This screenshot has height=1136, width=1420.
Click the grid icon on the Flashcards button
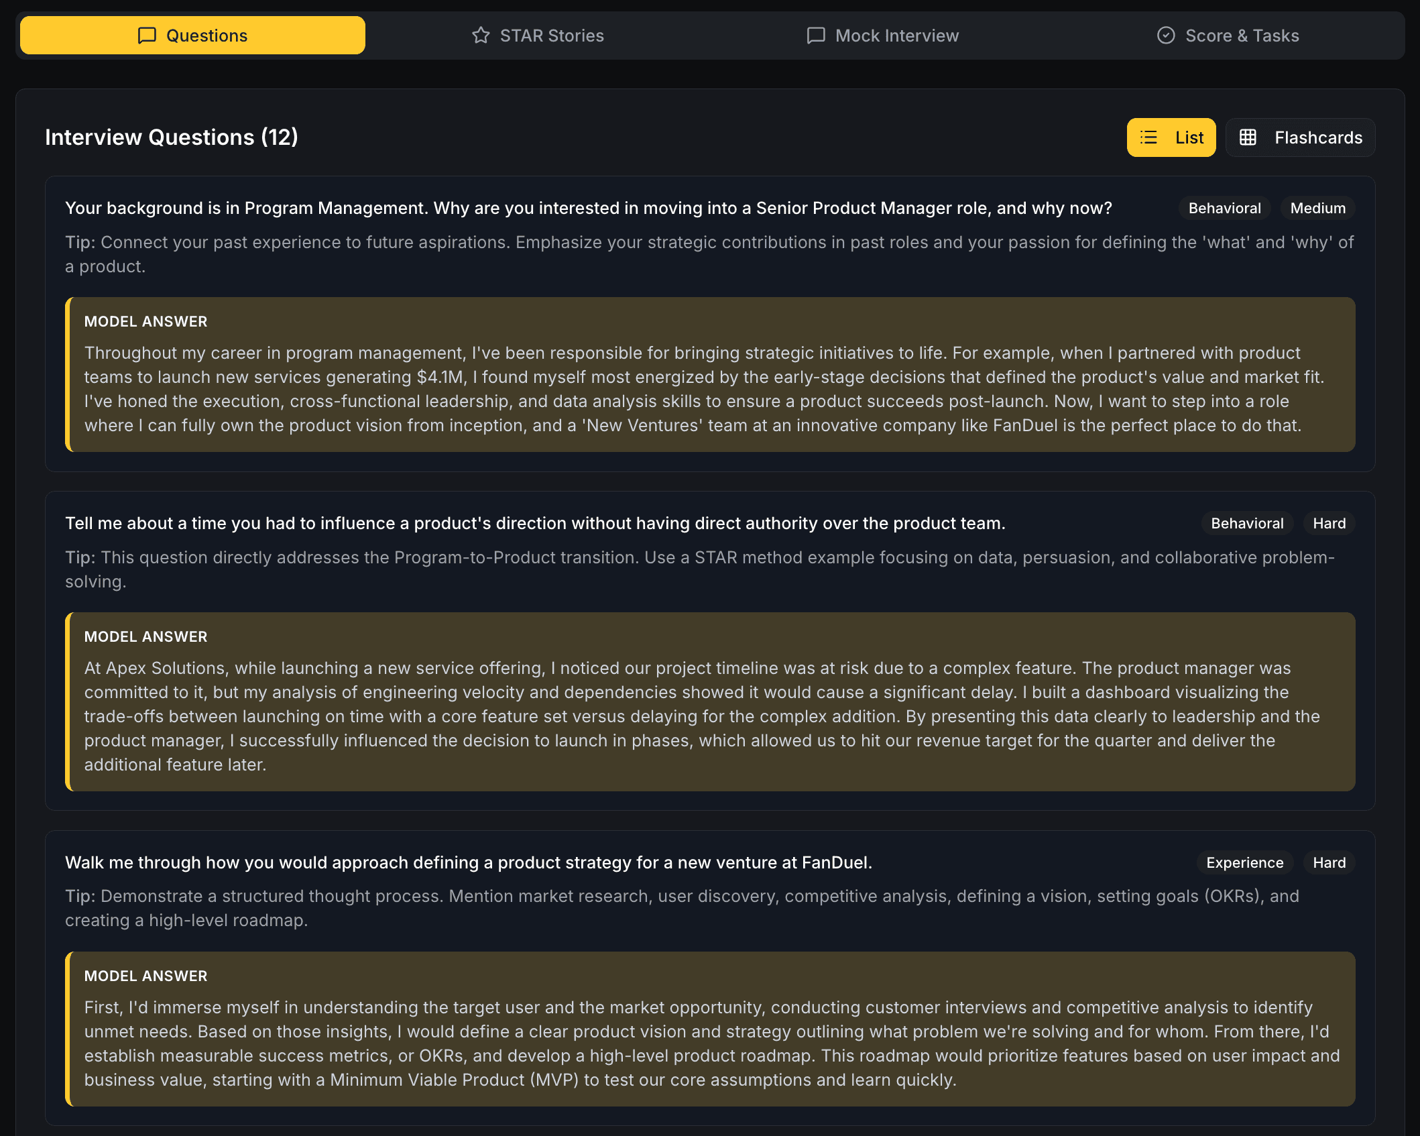pyautogui.click(x=1249, y=137)
